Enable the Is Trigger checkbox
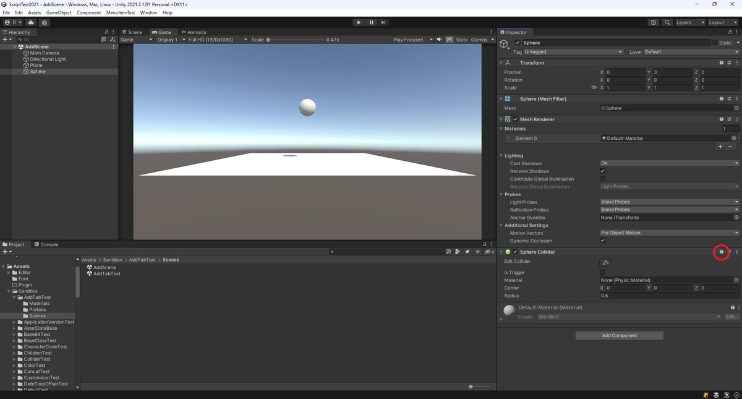Viewport: 742px width, 399px height. tap(603, 272)
